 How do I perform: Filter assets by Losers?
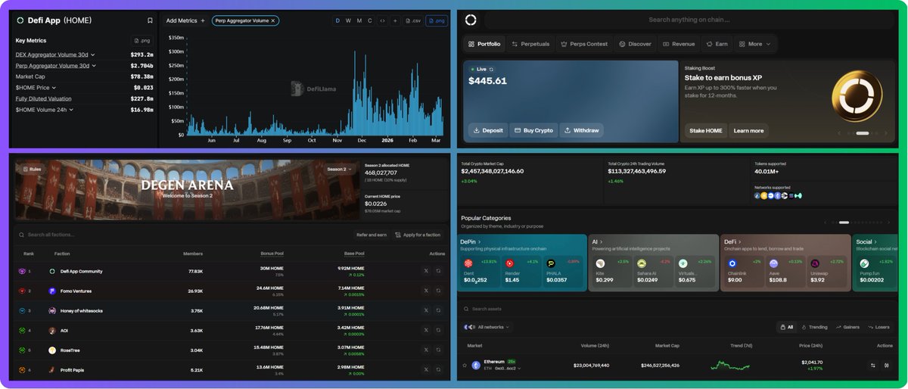(878, 327)
